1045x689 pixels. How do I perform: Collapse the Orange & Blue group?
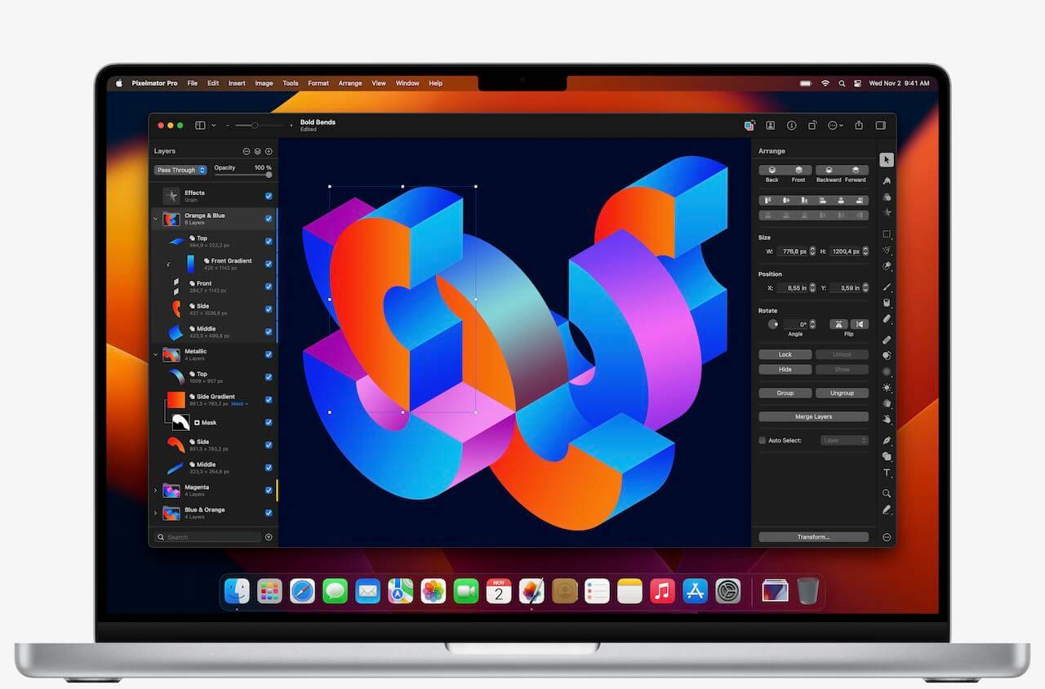coord(156,219)
